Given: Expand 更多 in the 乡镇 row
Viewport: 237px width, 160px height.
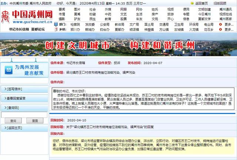Looking at the screenshot, I should pos(229,29).
